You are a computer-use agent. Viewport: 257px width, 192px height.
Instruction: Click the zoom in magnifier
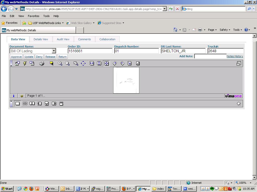click(x=60, y=63)
